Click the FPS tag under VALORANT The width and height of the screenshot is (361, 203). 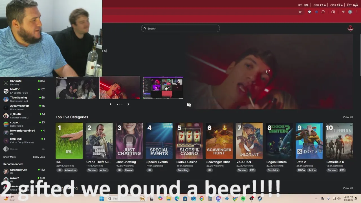pyautogui.click(x=252, y=170)
